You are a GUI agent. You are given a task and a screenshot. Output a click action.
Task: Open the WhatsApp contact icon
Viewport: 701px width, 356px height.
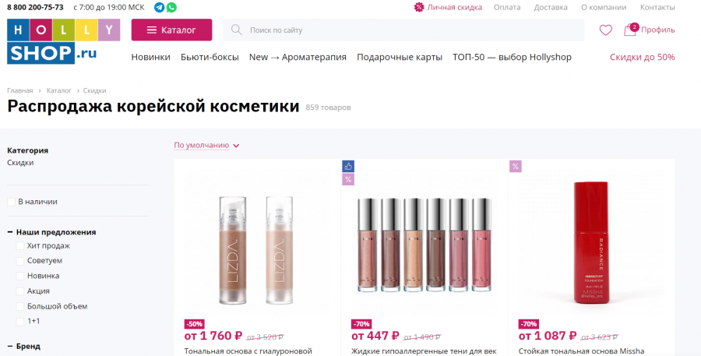[171, 7]
